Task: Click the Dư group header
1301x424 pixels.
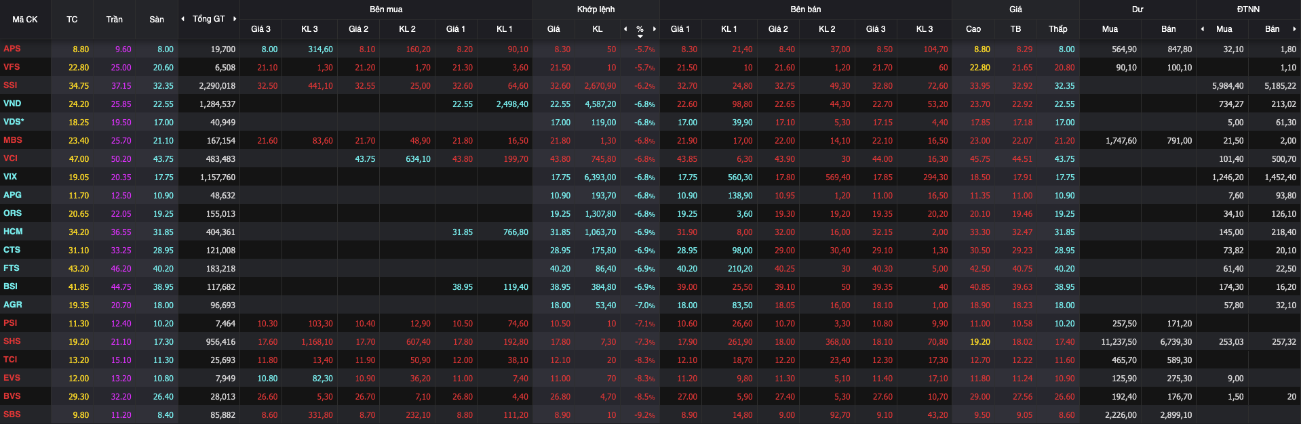Action: coord(1138,9)
